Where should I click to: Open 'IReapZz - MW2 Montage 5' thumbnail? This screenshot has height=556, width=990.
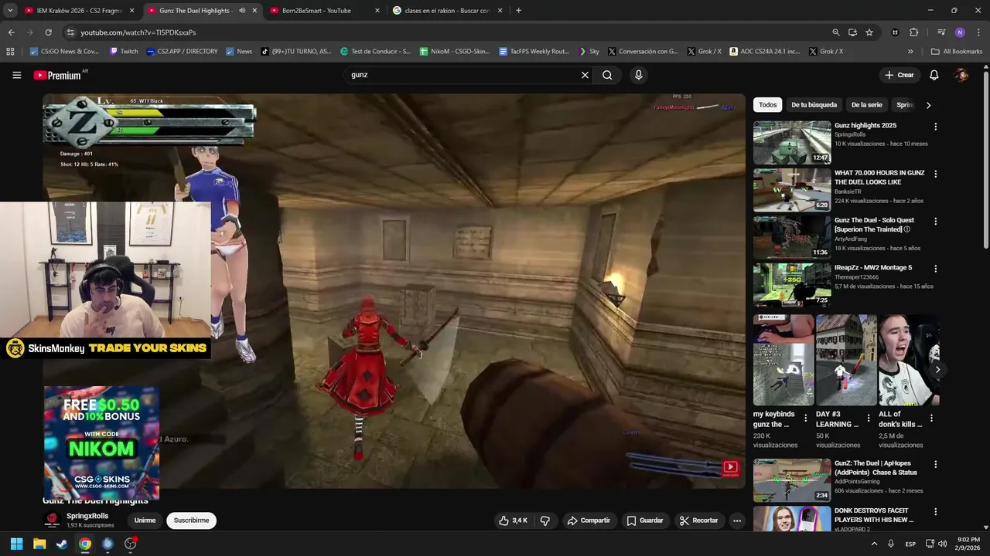click(792, 284)
